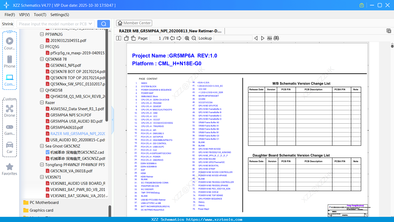Click the Abi text-match icon
Image resolution: width=394 pixels, height=222 pixels.
269,38
